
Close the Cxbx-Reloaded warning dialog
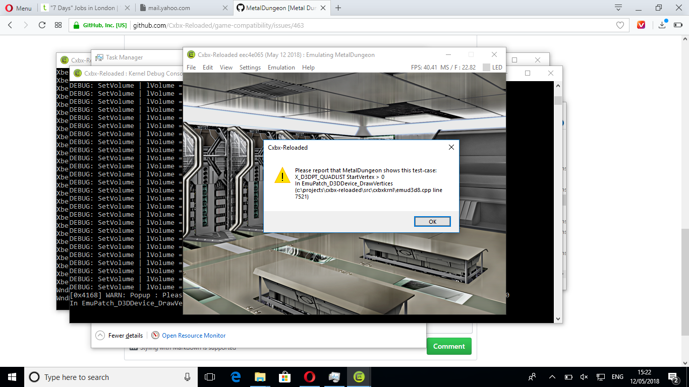coord(451,148)
